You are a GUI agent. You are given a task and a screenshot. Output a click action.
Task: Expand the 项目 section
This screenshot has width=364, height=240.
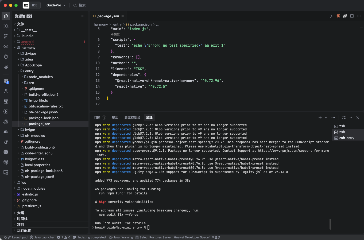tap(50, 225)
